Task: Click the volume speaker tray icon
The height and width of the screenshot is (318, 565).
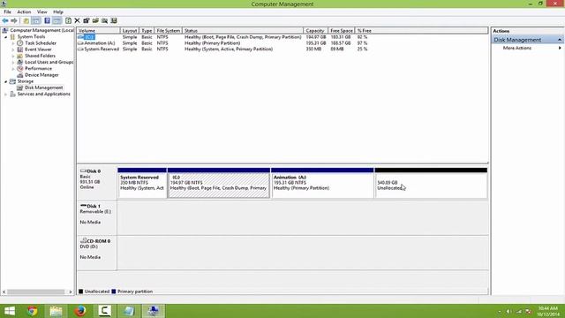Action: click(508, 312)
